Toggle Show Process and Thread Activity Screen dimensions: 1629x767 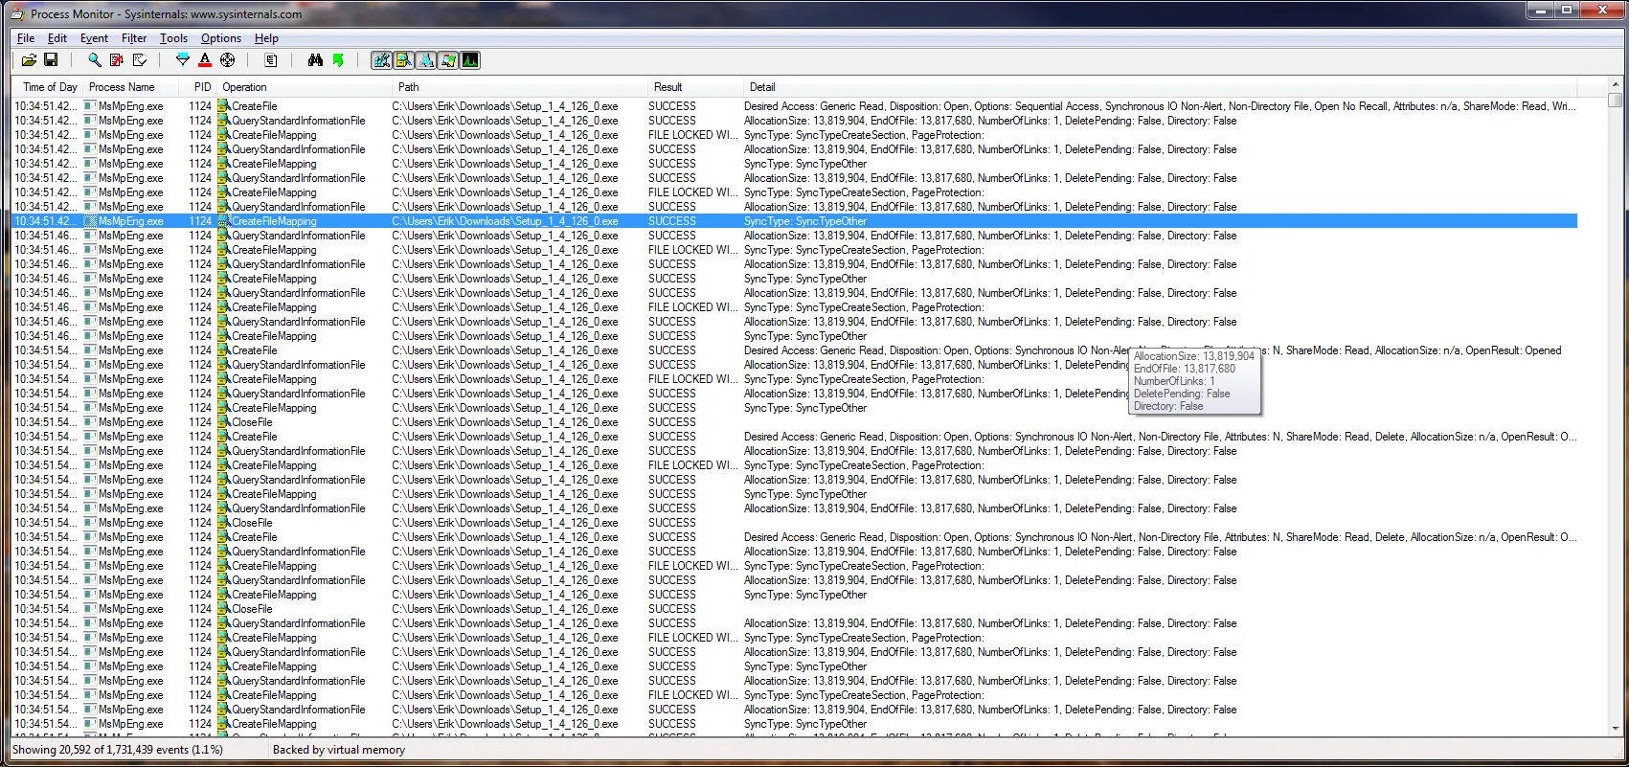(448, 60)
